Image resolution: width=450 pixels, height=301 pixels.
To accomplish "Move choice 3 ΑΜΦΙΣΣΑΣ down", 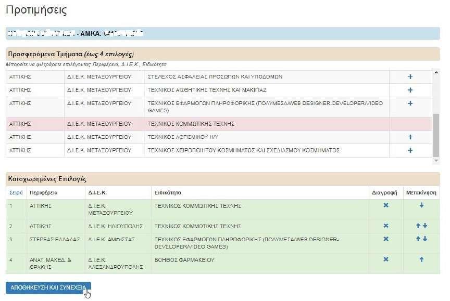I will (425, 239).
